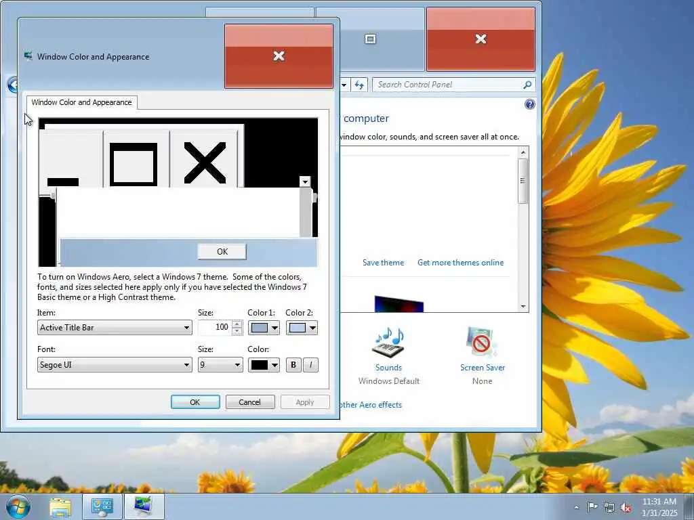Open the taskbar clock showing 11:31 AM
The width and height of the screenshot is (694, 520).
tap(659, 506)
